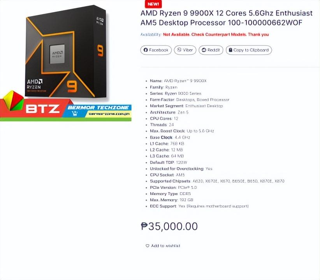The image size is (320, 280).
Task: Click the Reddit share icon
Action: click(204, 50)
